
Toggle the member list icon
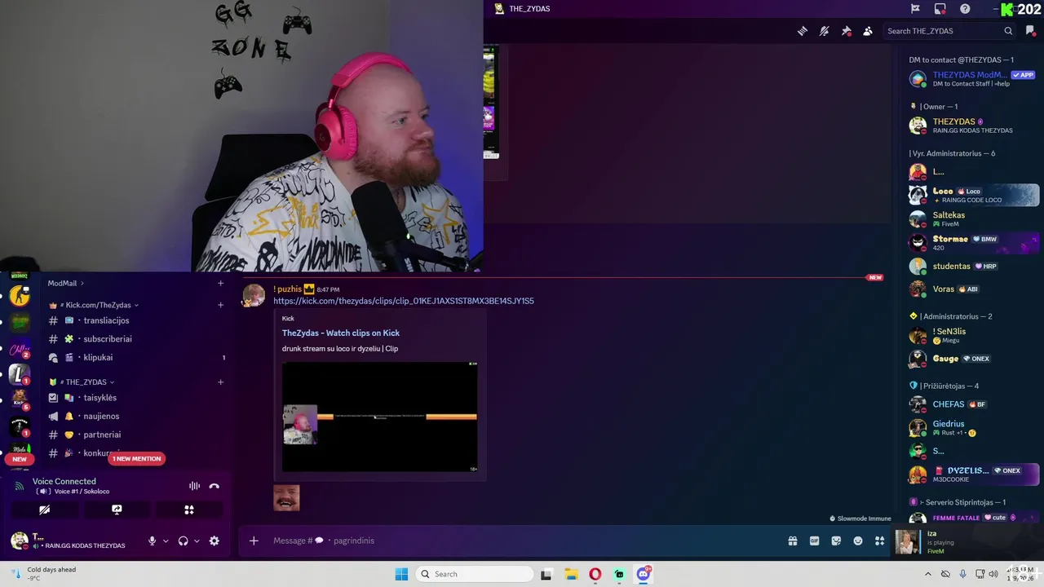click(x=868, y=31)
